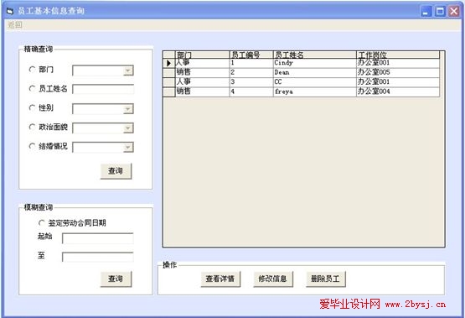
Task: Click the 工作岗位 column header
Action: 398,55
